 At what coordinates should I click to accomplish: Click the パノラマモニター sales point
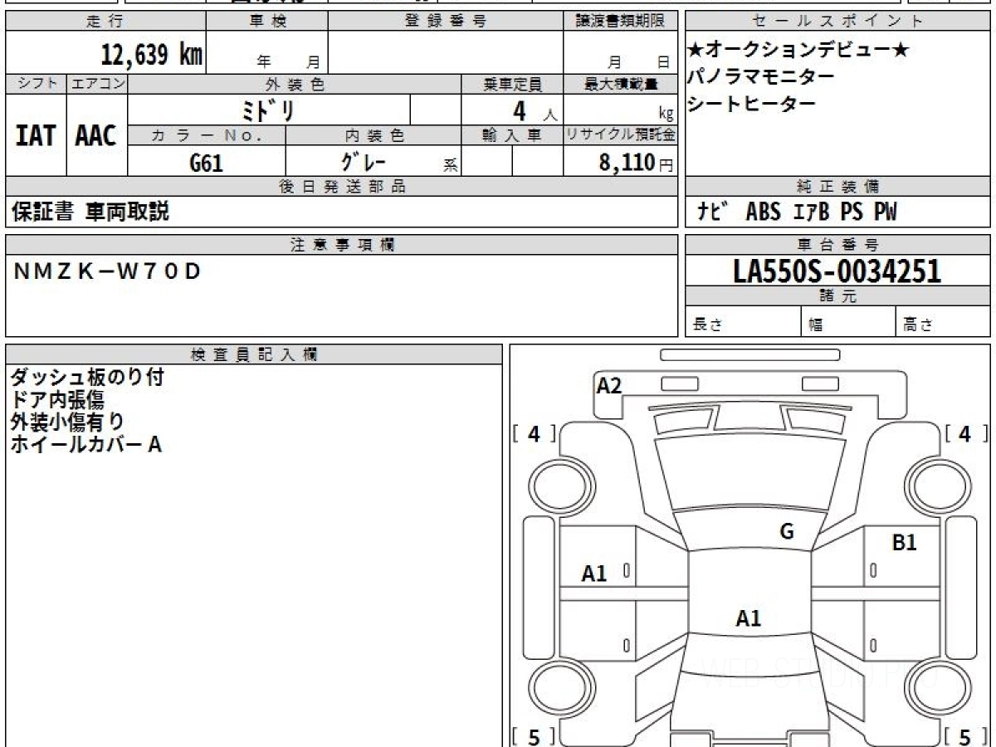point(761,76)
